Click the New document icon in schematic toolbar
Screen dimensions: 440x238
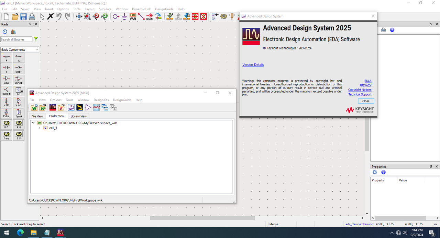[7, 16]
